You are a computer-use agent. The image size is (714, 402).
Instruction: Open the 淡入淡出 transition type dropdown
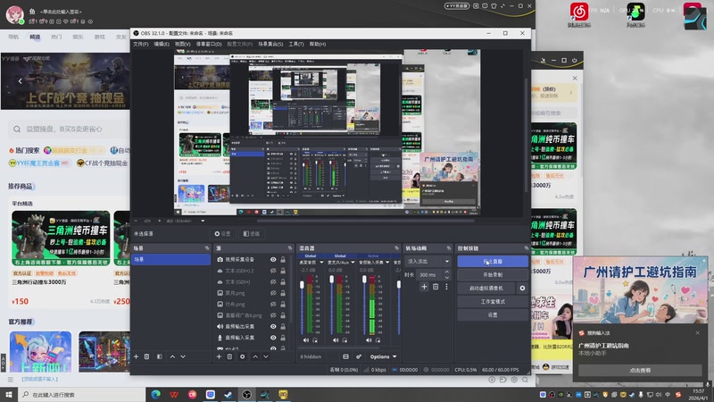[428, 261]
